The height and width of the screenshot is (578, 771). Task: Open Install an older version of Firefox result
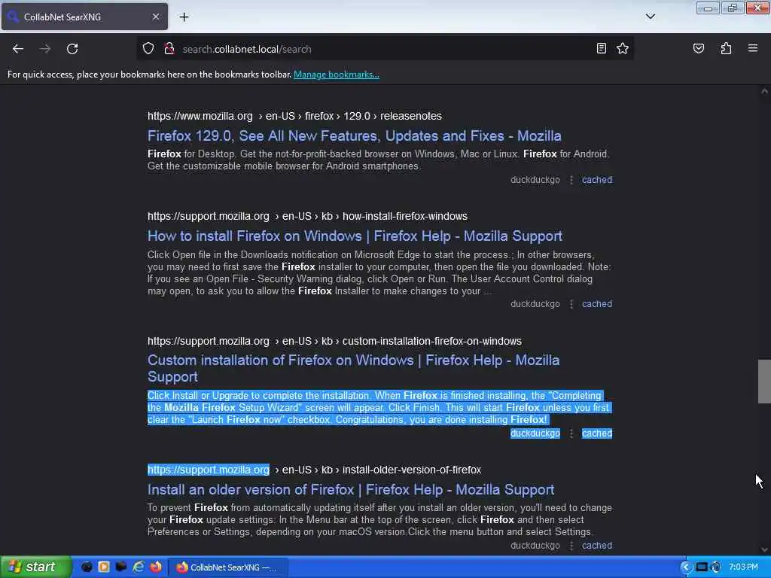coord(351,489)
